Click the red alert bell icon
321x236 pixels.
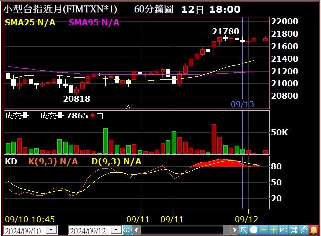314,230
